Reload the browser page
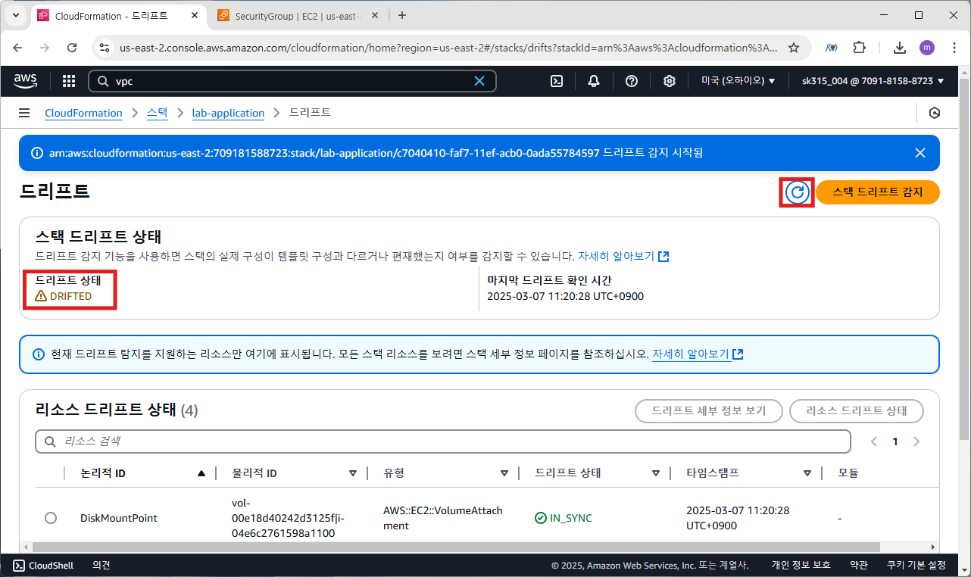Image resolution: width=971 pixels, height=577 pixels. 72,48
